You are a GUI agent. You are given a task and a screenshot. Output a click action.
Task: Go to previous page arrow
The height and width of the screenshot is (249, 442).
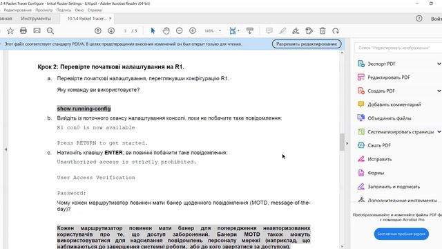tap(98, 30)
